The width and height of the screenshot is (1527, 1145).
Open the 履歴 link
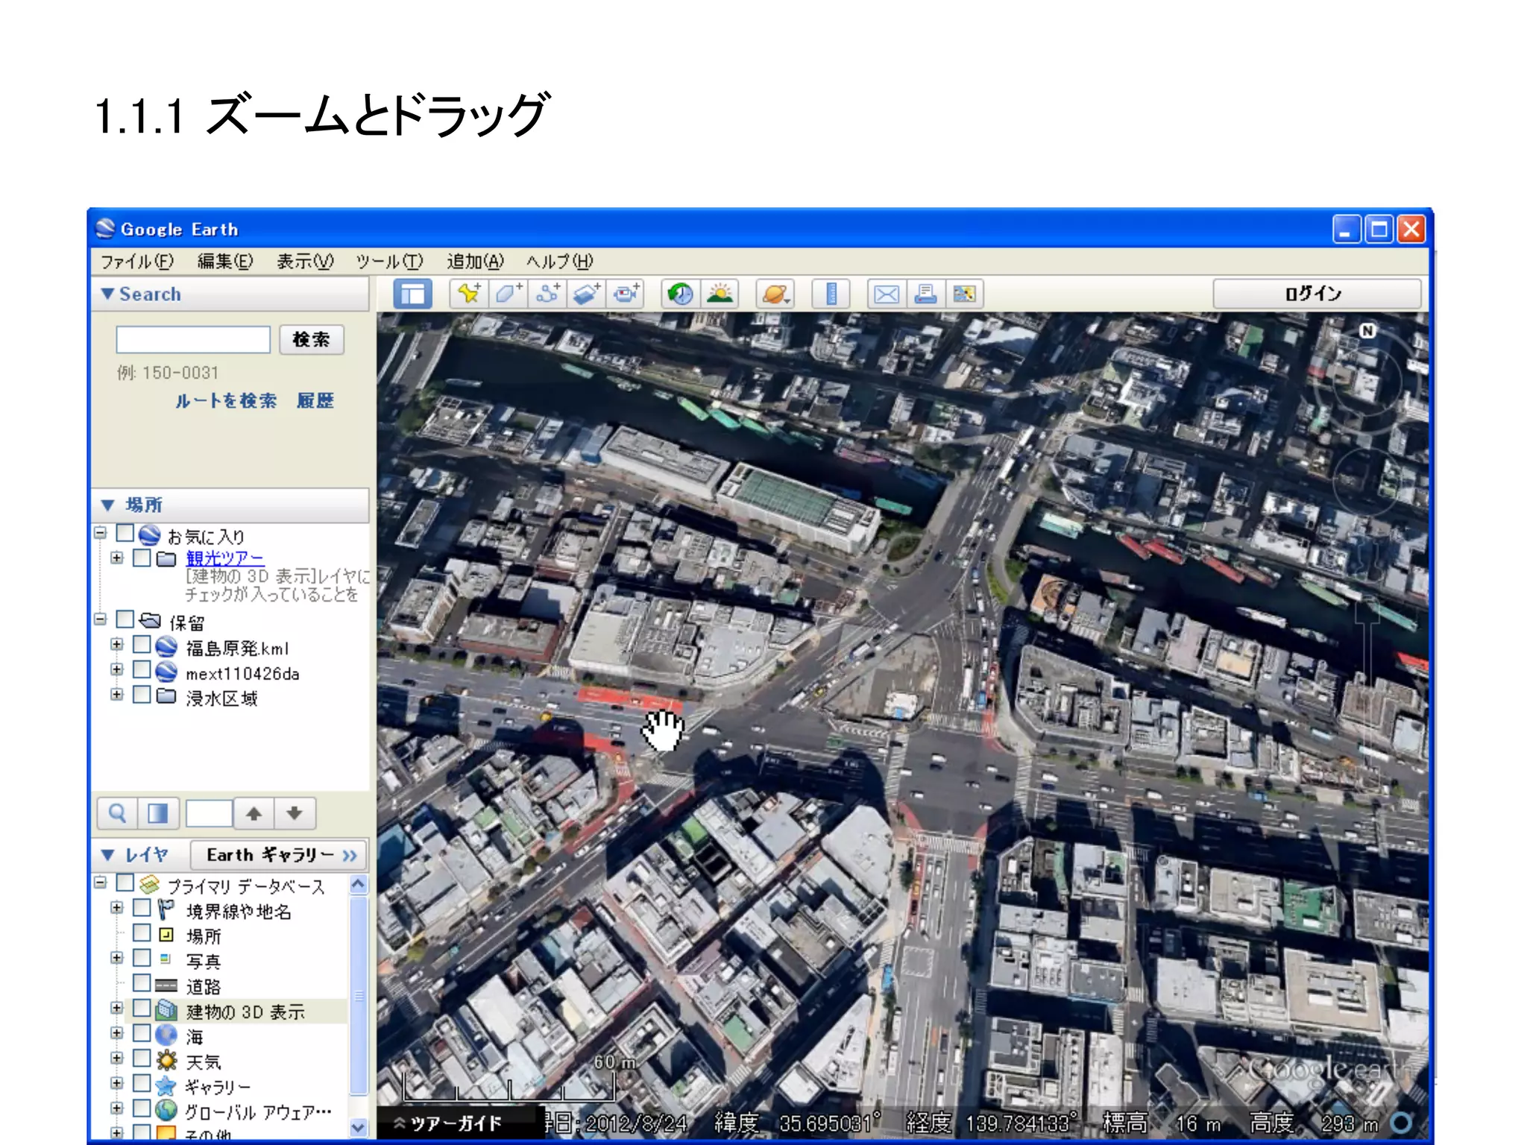coord(315,401)
